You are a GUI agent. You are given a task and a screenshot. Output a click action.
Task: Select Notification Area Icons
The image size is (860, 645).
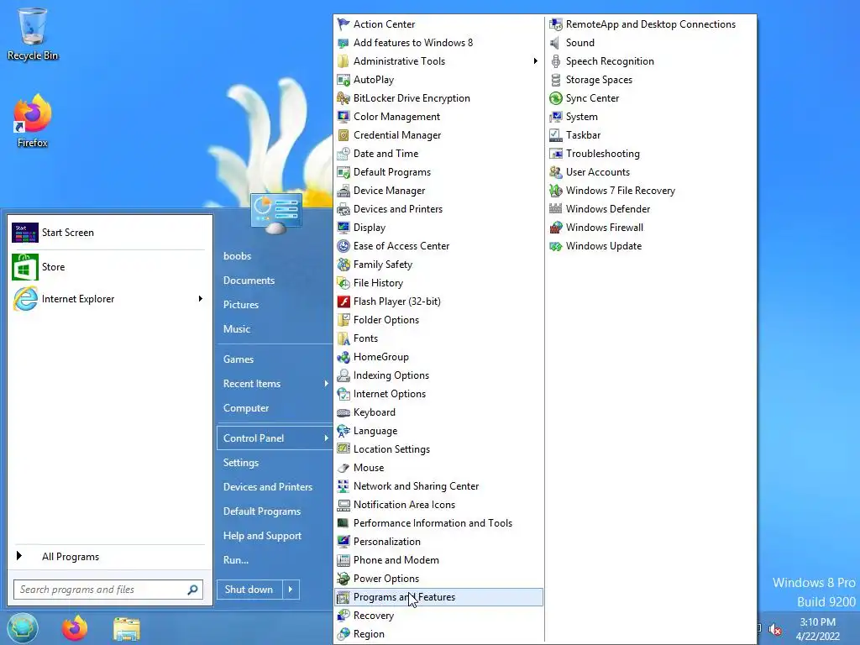coord(438,505)
